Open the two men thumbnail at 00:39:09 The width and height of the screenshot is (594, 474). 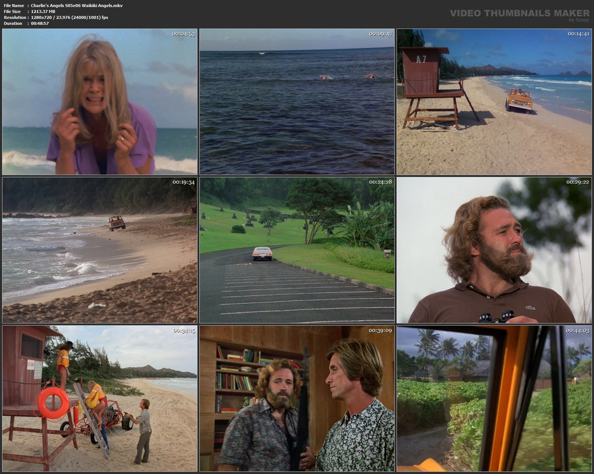click(x=297, y=399)
